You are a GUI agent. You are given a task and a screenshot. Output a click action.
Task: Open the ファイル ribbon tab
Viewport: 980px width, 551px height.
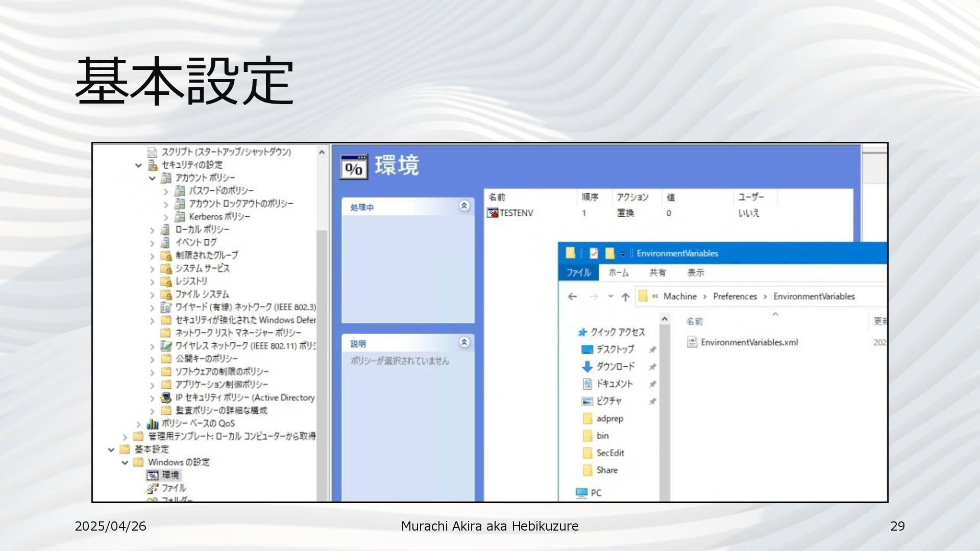tap(578, 273)
